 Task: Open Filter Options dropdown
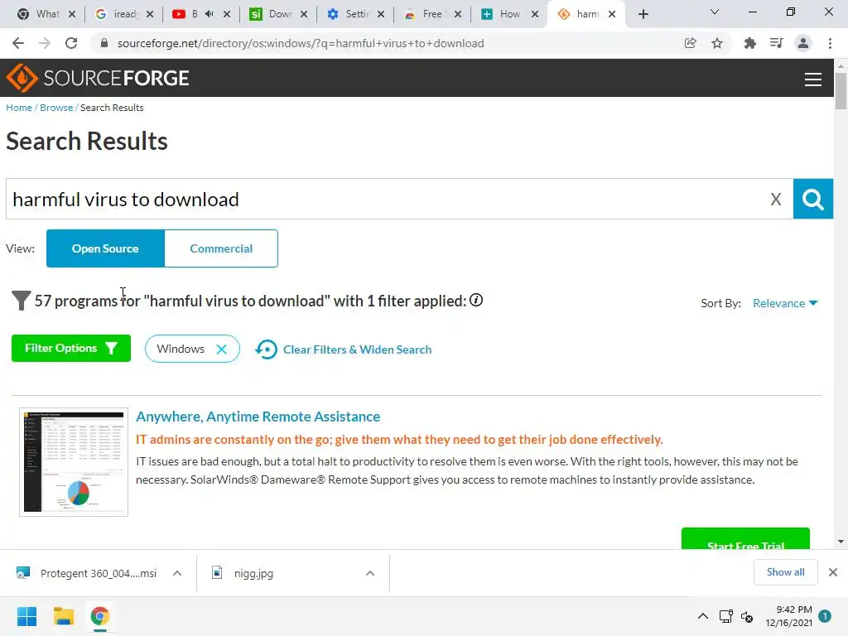coord(71,349)
